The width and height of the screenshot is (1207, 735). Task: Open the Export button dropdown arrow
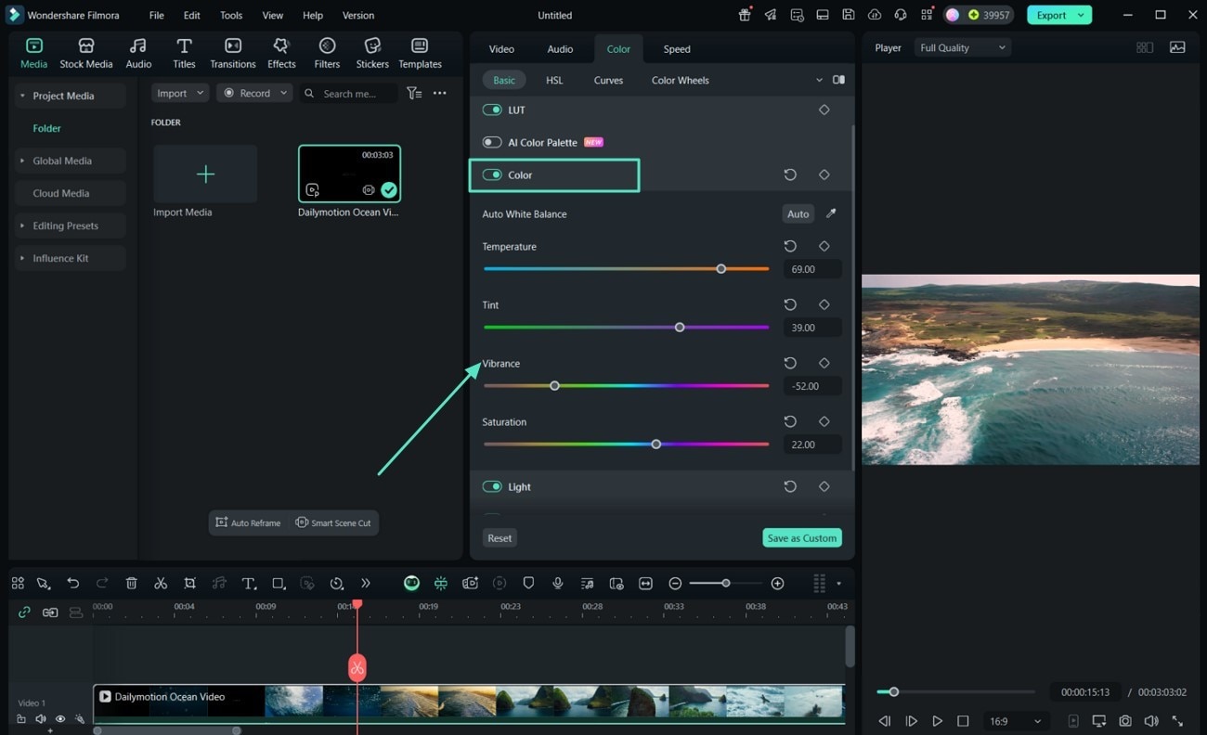[1081, 15]
